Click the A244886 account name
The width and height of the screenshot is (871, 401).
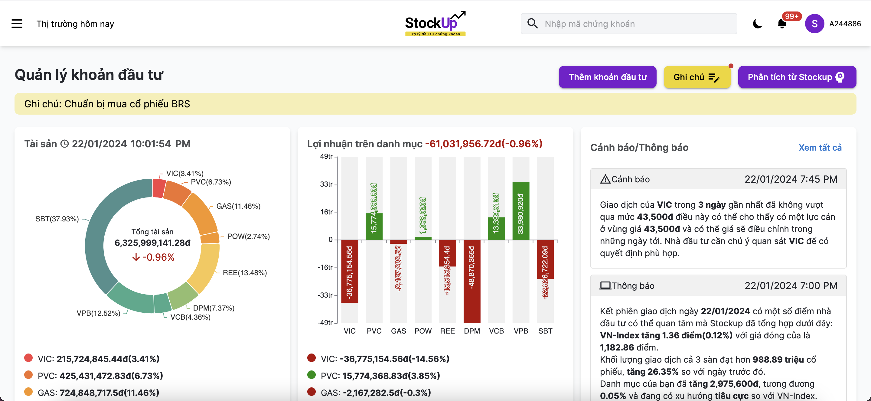pos(845,24)
